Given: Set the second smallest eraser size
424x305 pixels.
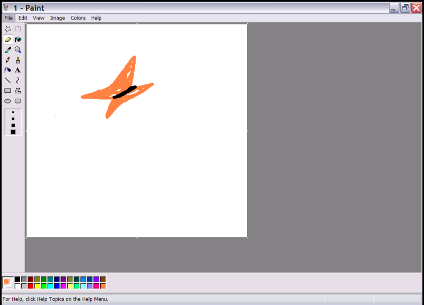Looking at the screenshot, I should tap(13, 118).
